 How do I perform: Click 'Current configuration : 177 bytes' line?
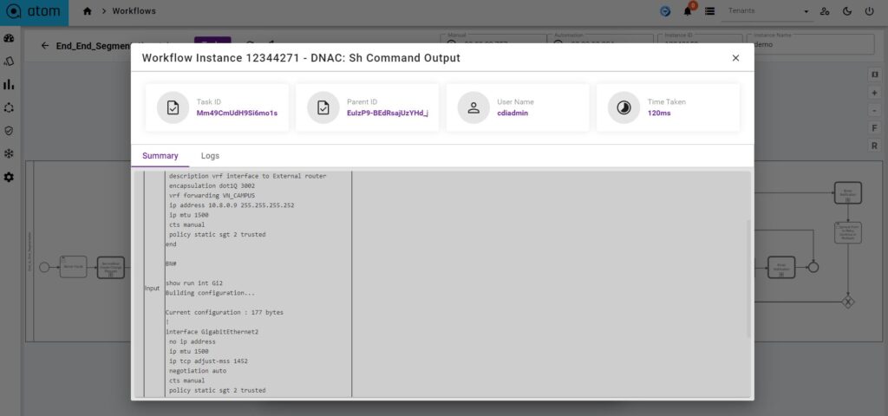click(x=225, y=312)
